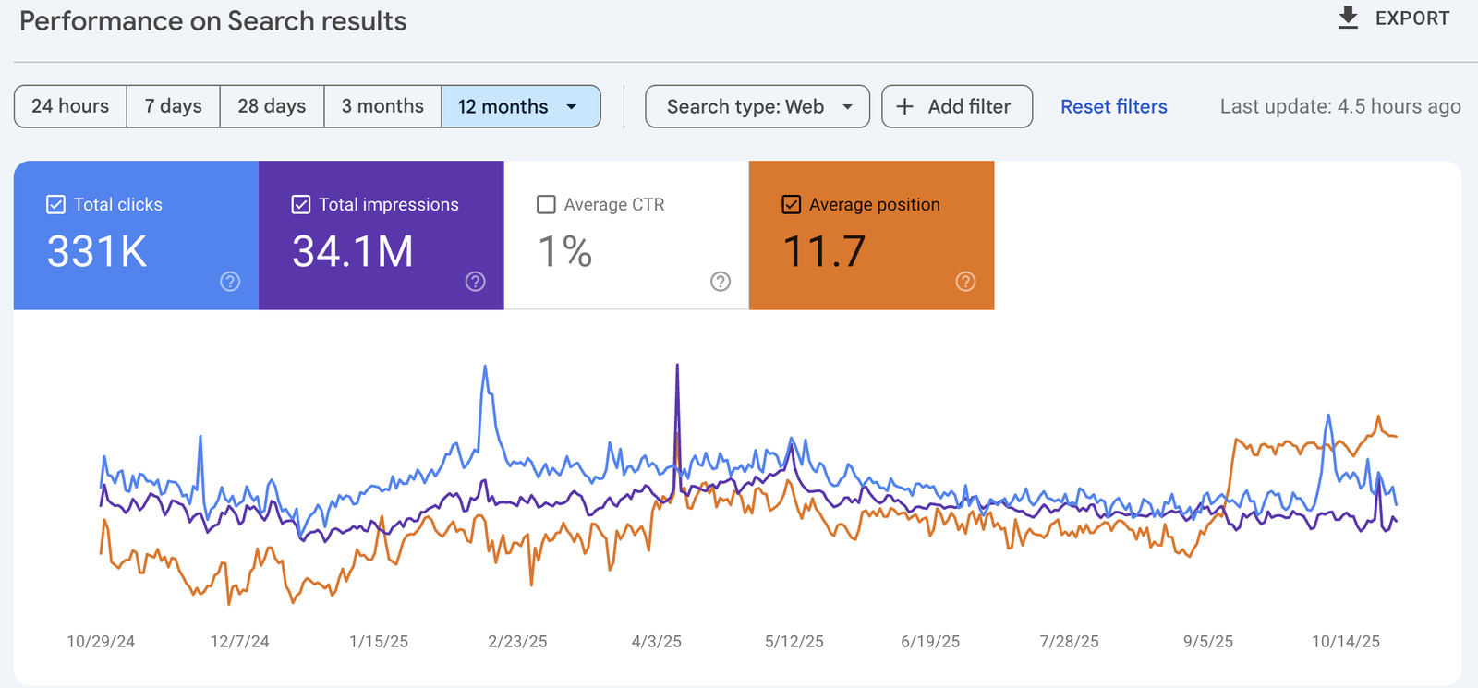Click the Export download icon
Image resolution: width=1478 pixels, height=688 pixels.
click(x=1348, y=18)
